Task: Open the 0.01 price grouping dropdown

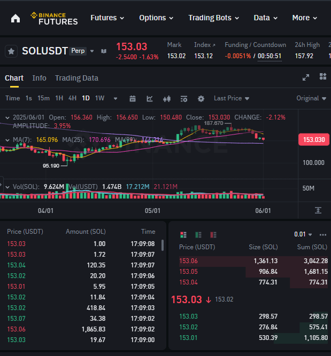Action: pos(303,234)
